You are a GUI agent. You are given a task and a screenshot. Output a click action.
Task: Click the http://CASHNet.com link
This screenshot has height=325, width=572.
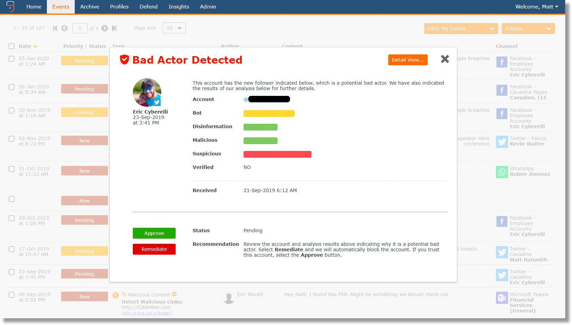146,307
